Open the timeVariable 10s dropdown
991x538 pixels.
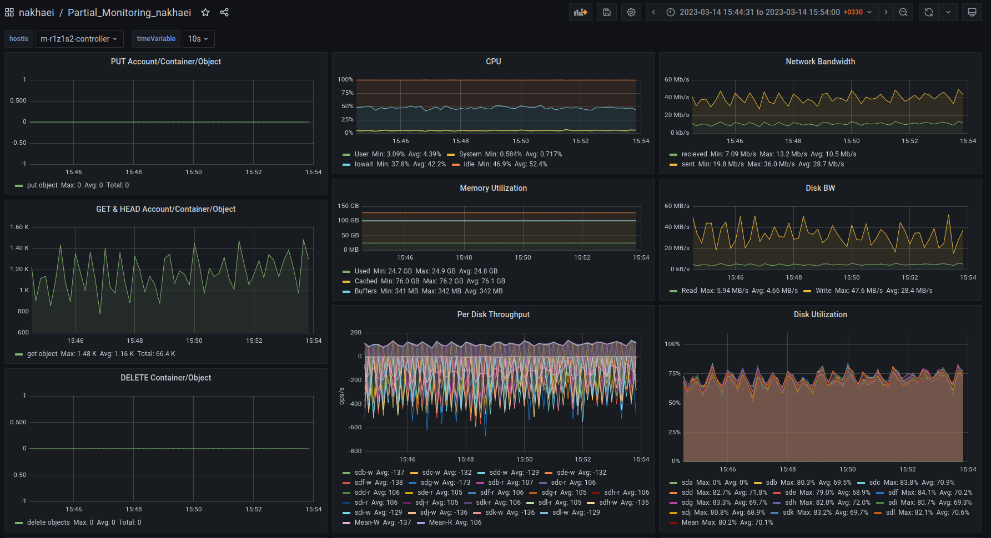pos(198,39)
